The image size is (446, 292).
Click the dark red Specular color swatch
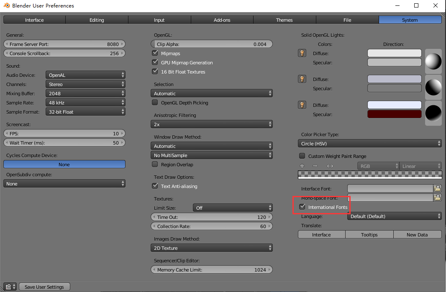click(x=394, y=114)
